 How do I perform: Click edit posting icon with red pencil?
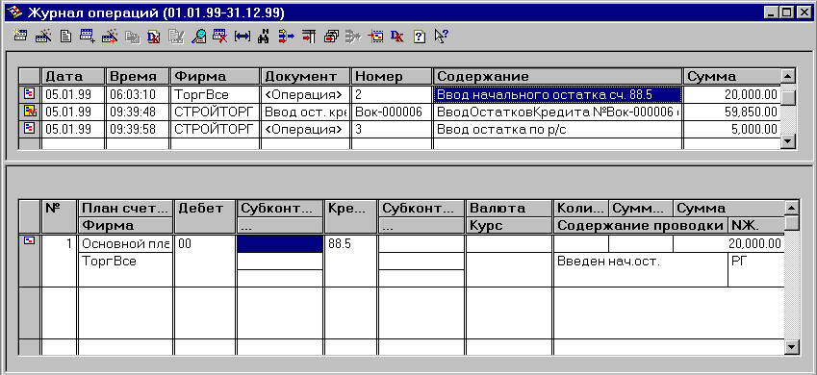pos(110,36)
